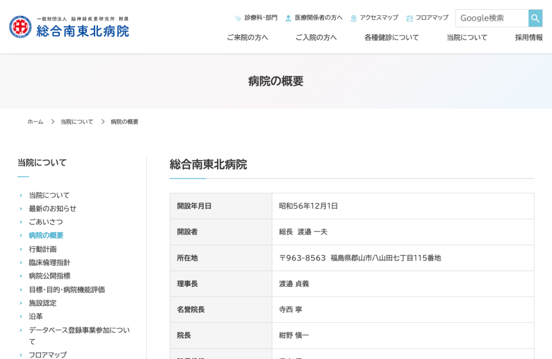Viewport: 552px width, 359px height.
Task: Select sidebar item 沿革
Action: click(x=36, y=316)
